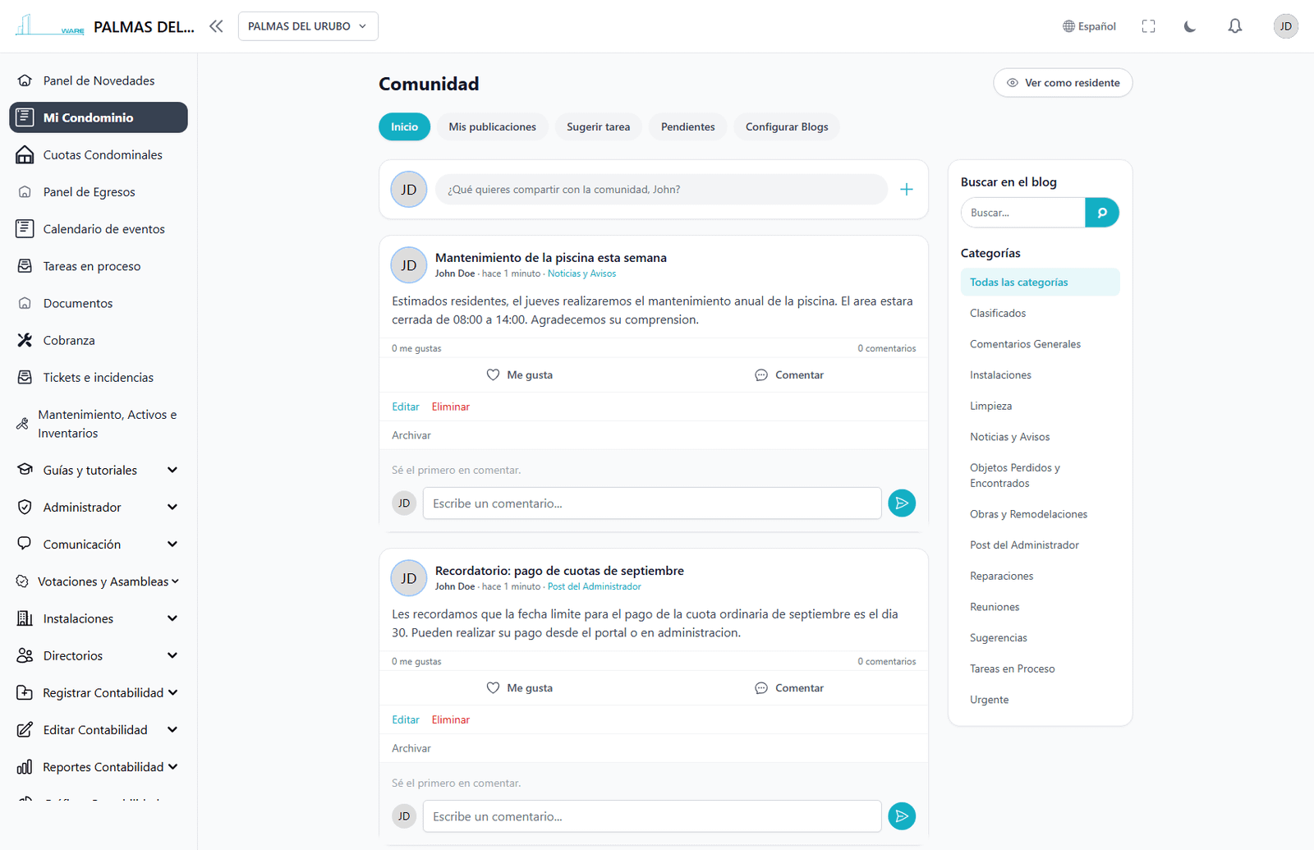This screenshot has height=850, width=1314.
Task: Toggle fullscreen mode icon
Action: pos(1148,26)
